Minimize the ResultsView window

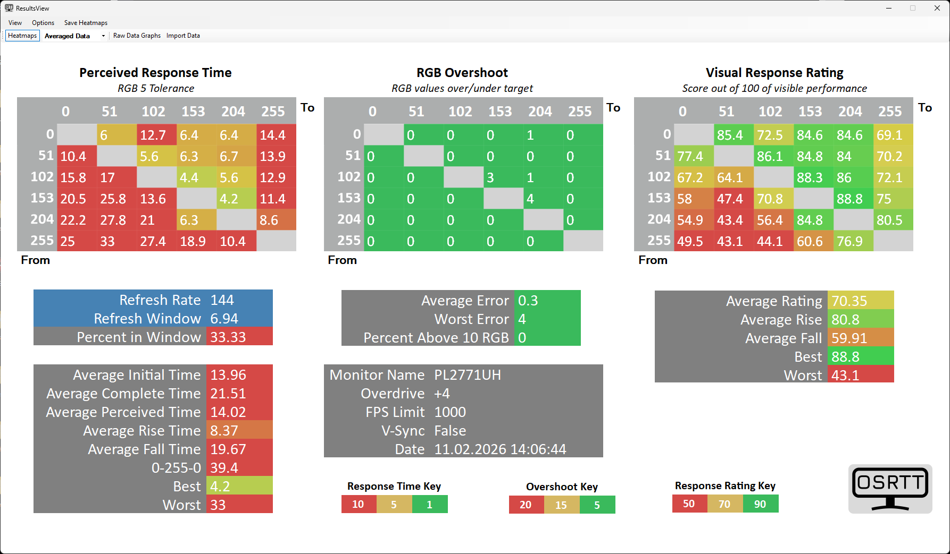coord(888,8)
